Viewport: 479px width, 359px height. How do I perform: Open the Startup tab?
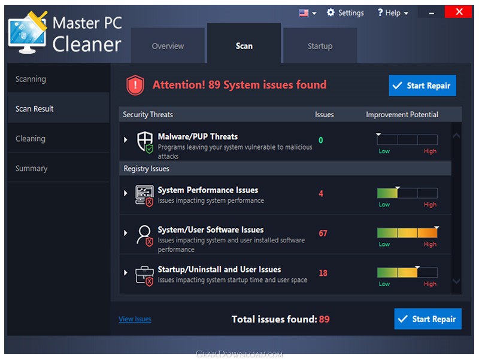point(320,46)
